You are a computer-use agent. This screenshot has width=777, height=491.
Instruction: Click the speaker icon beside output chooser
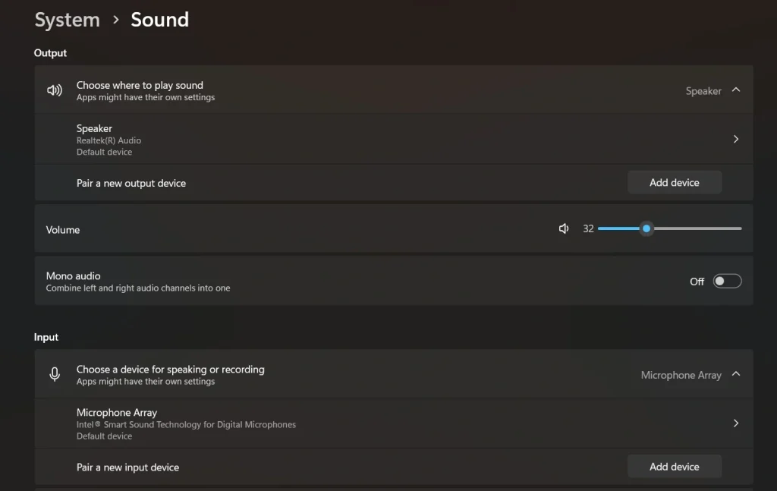54,90
